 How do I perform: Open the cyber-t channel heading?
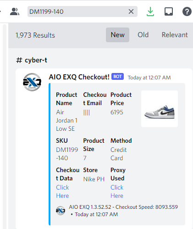(x=32, y=60)
